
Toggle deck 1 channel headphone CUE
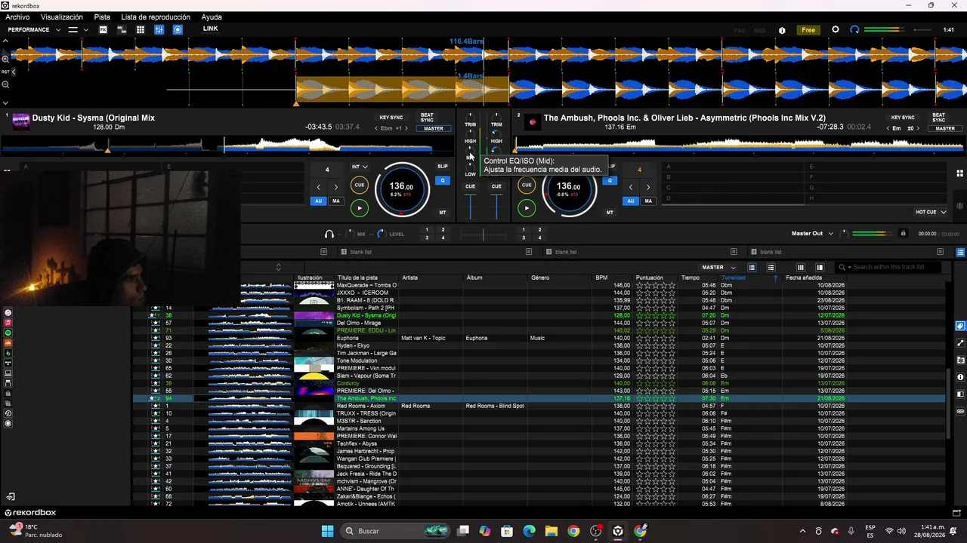pyautogui.click(x=470, y=186)
